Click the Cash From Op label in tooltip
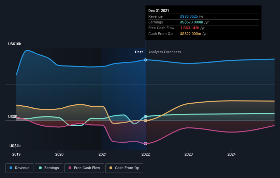The height and width of the screenshot is (178, 280). [x=161, y=34]
